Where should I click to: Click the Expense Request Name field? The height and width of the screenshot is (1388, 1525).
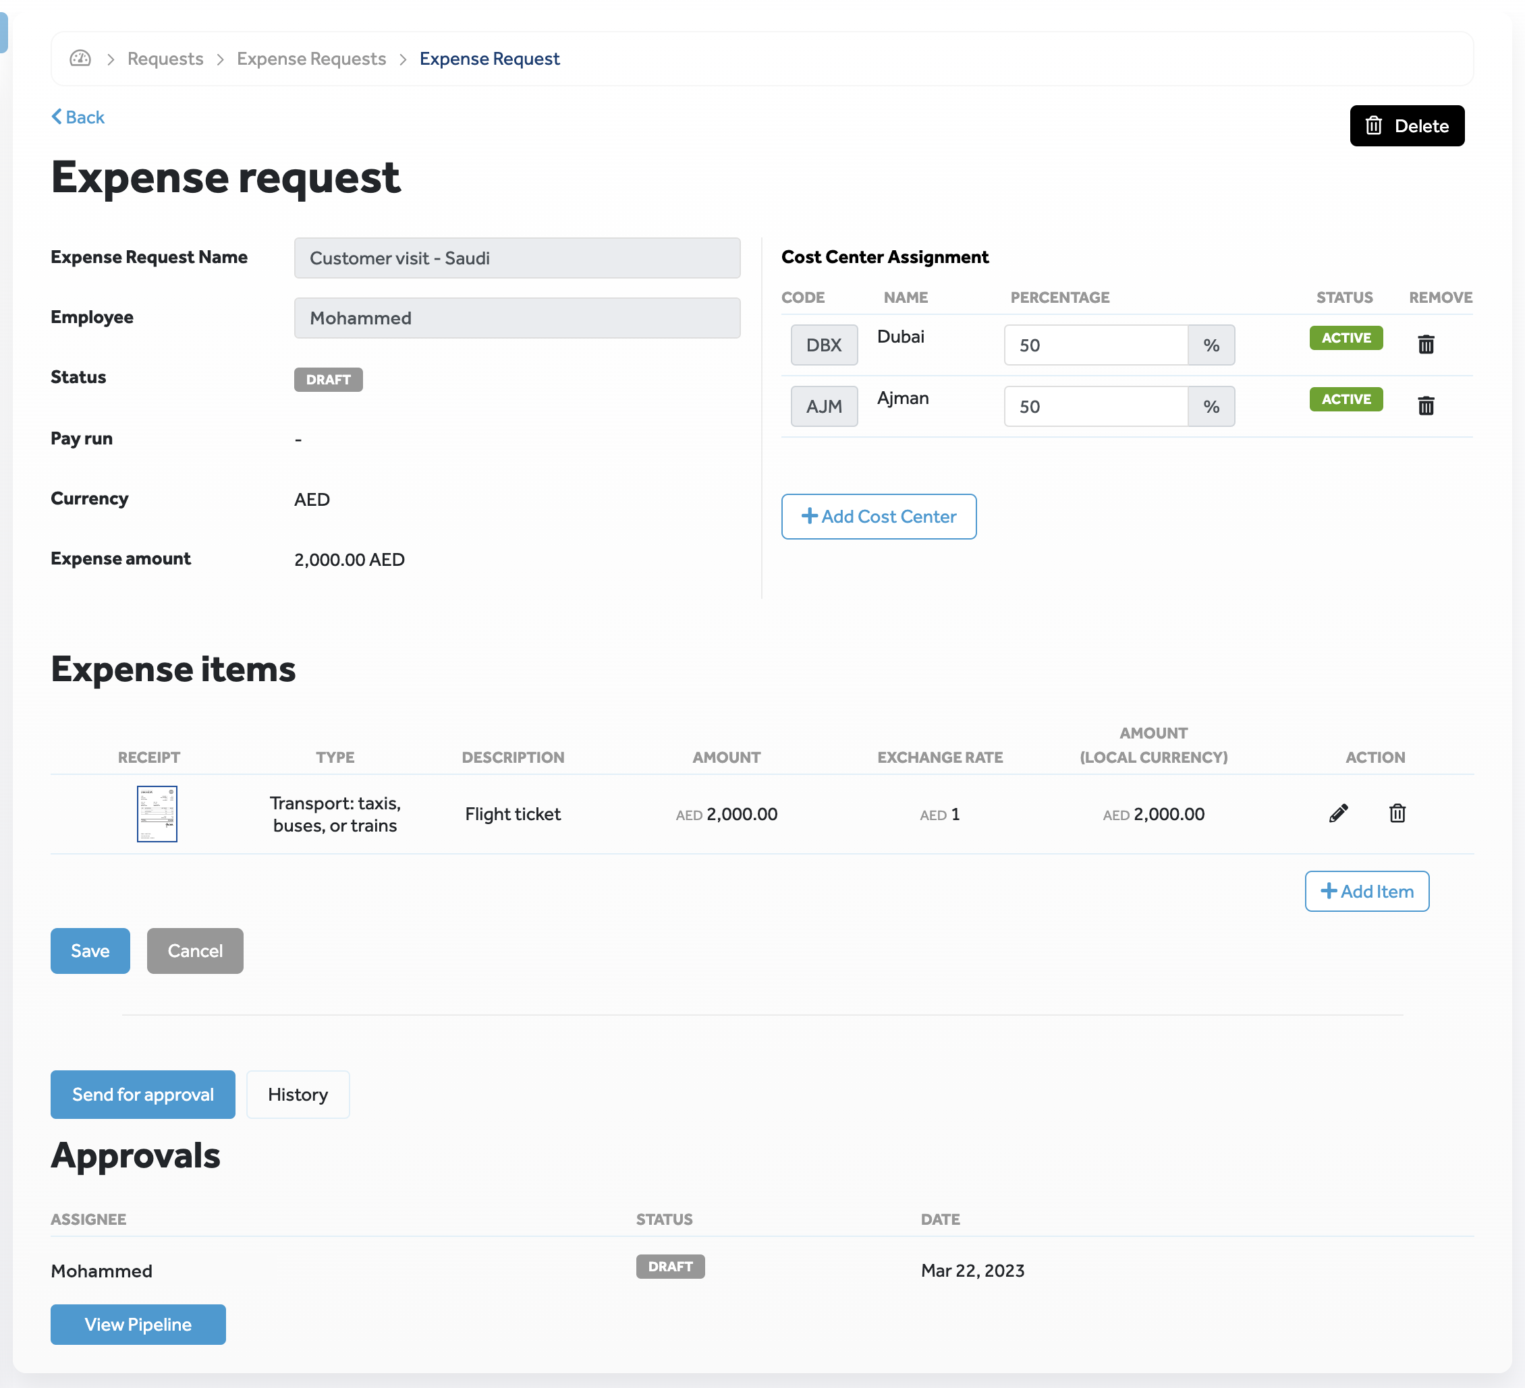click(517, 258)
